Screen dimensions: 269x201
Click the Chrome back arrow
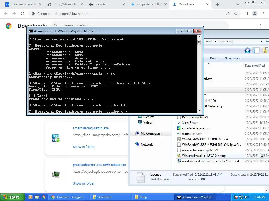(6, 14)
